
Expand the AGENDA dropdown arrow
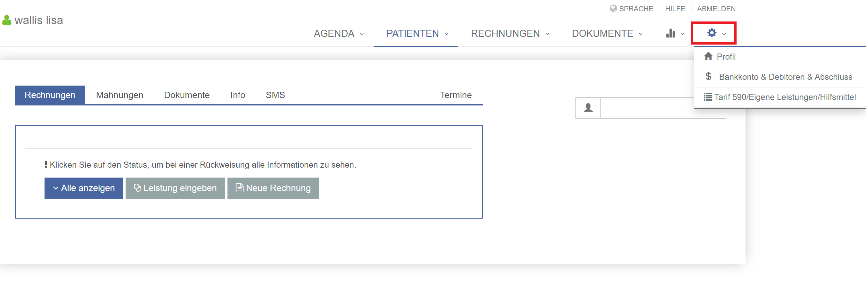[x=362, y=34]
